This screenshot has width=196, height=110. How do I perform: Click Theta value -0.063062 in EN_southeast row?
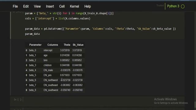(x=65, y=85)
